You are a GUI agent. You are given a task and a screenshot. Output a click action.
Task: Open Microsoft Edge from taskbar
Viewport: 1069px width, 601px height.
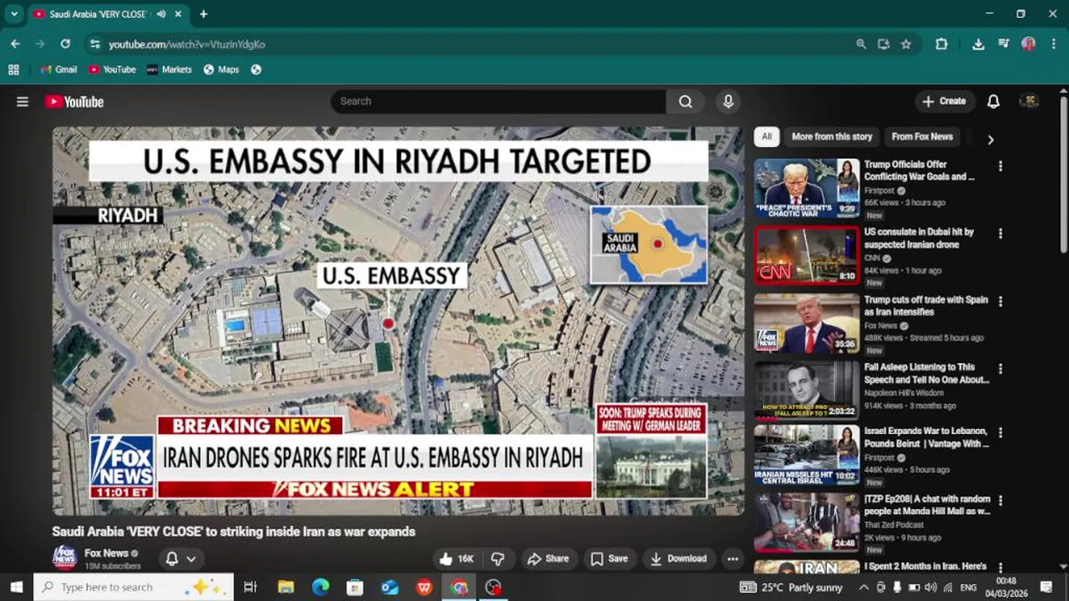321,588
